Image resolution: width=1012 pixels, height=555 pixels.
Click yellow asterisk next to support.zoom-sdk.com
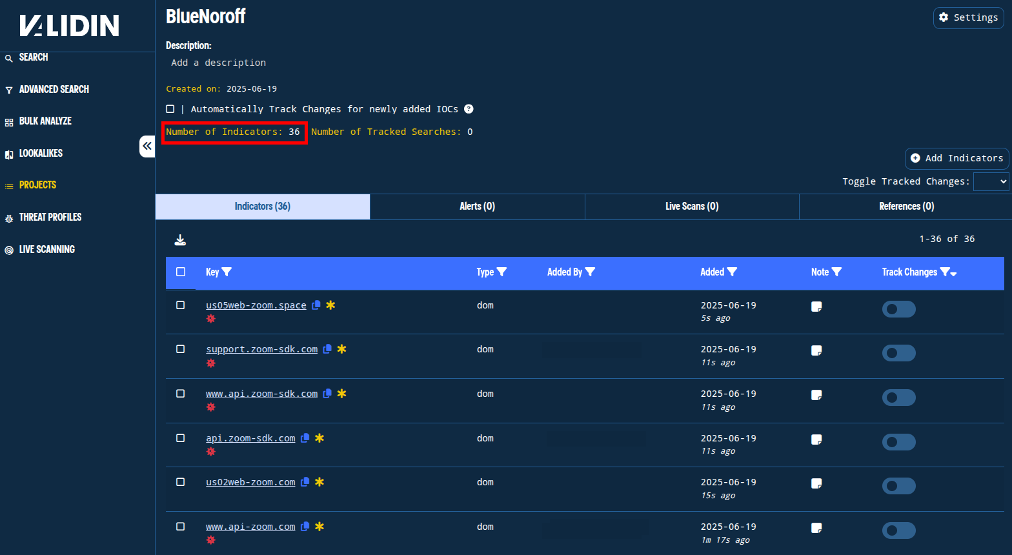[x=341, y=349]
